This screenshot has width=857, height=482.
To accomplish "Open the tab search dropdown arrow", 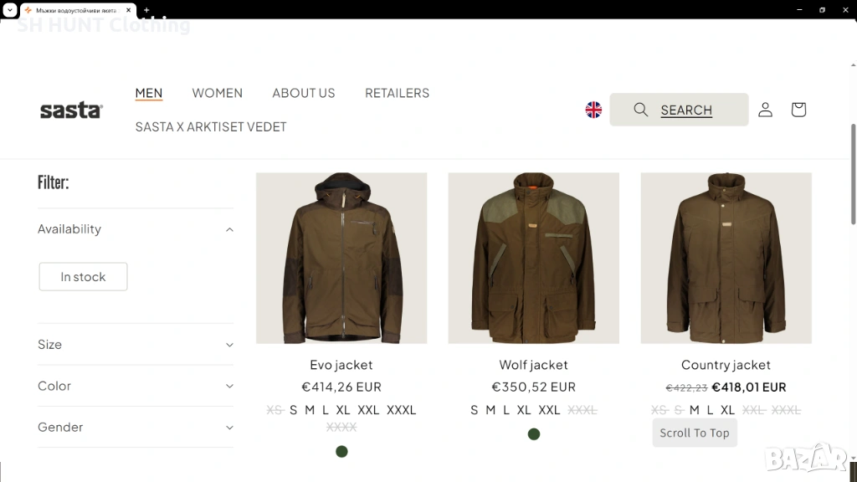I will [x=8, y=10].
